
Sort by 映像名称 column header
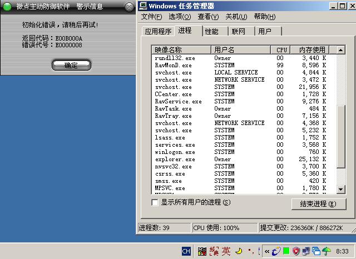click(x=181, y=49)
